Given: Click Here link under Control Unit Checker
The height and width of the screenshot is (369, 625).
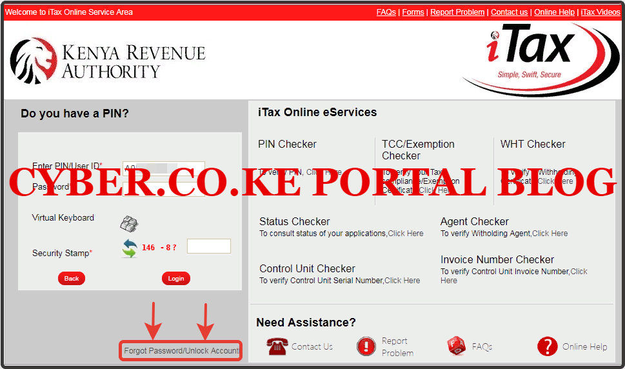Looking at the screenshot, I should click(x=402, y=281).
